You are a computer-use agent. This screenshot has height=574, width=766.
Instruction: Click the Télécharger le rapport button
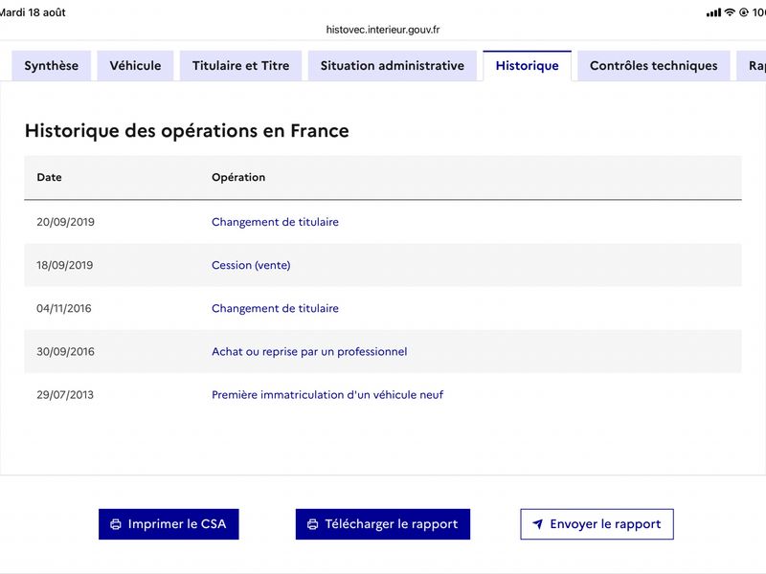382,524
